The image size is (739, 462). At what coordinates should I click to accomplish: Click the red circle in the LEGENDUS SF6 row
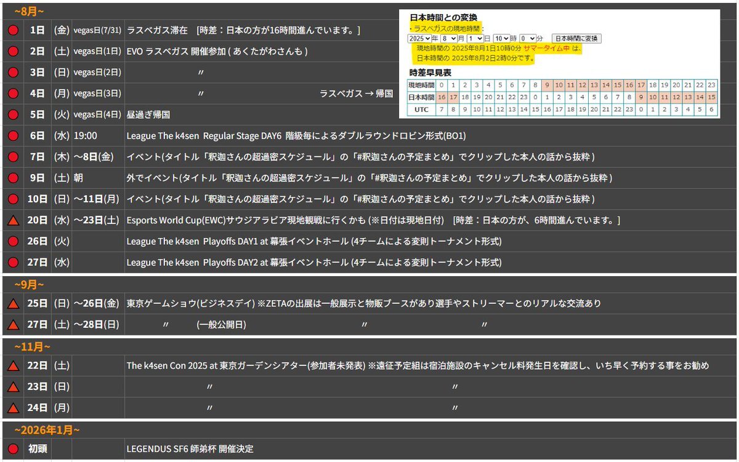(13, 449)
